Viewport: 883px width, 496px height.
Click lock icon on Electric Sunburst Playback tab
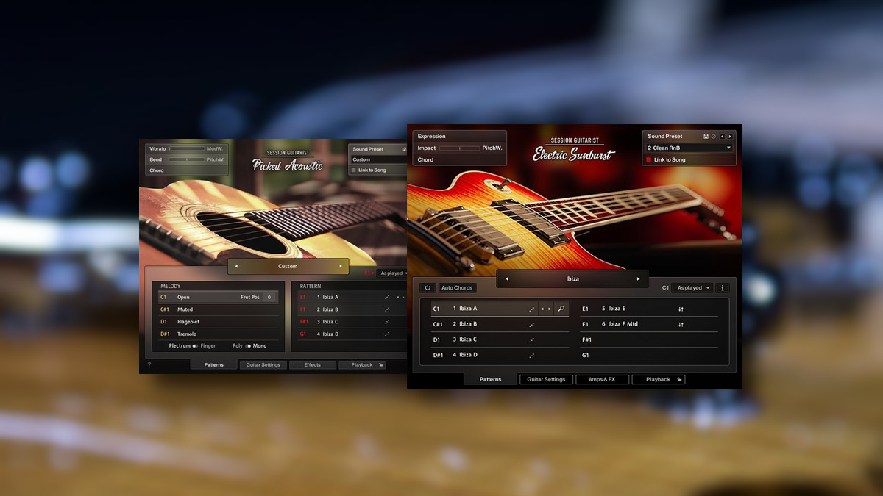click(x=679, y=380)
